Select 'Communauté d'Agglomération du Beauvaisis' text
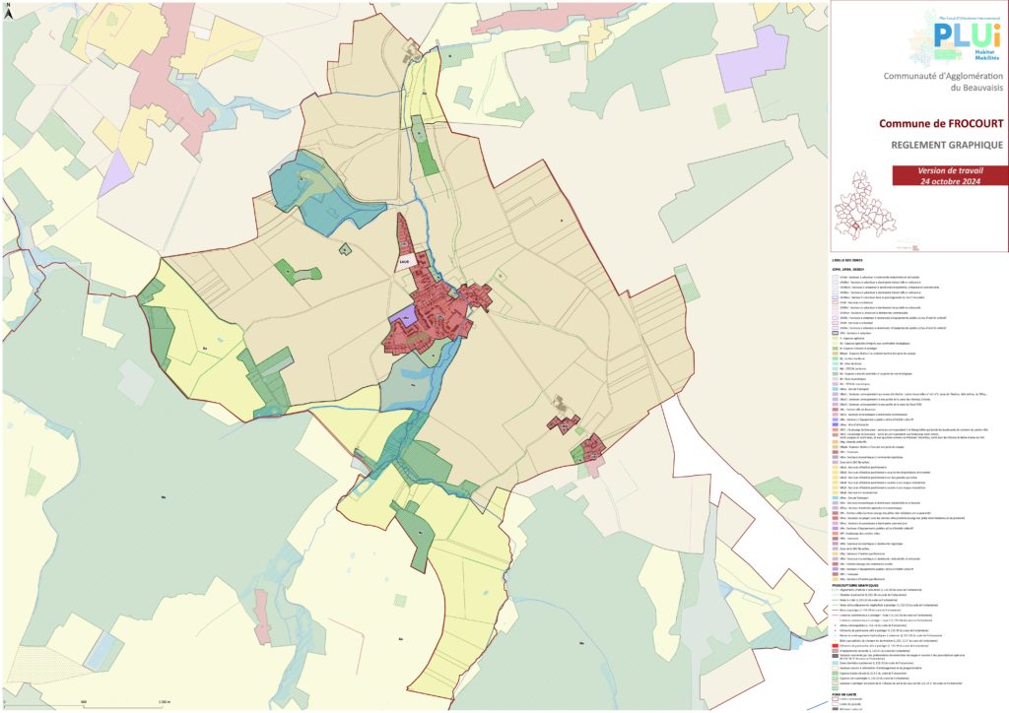Image resolution: width=1009 pixels, height=713 pixels. (x=943, y=81)
